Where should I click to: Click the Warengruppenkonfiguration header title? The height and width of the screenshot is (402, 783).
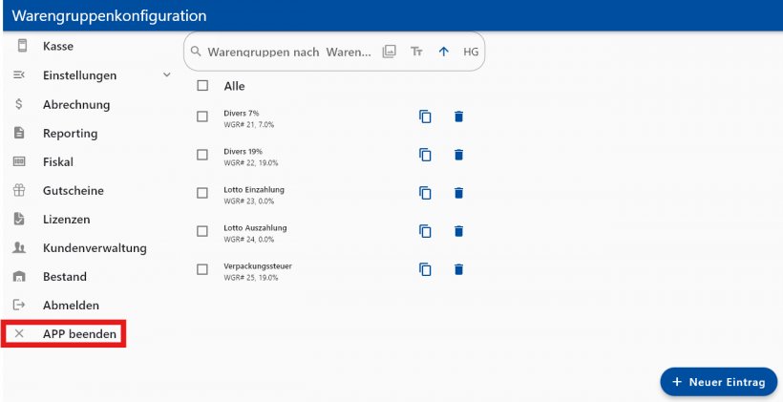pos(110,15)
